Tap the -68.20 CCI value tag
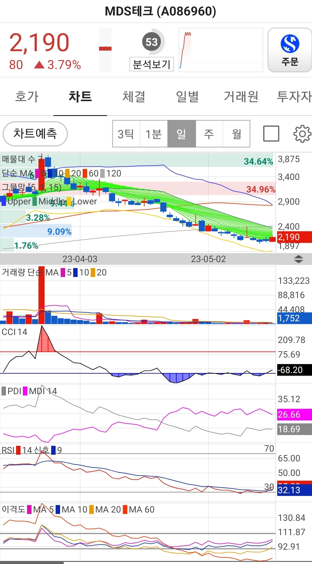Viewport: 312px width, 564px height. 294,370
